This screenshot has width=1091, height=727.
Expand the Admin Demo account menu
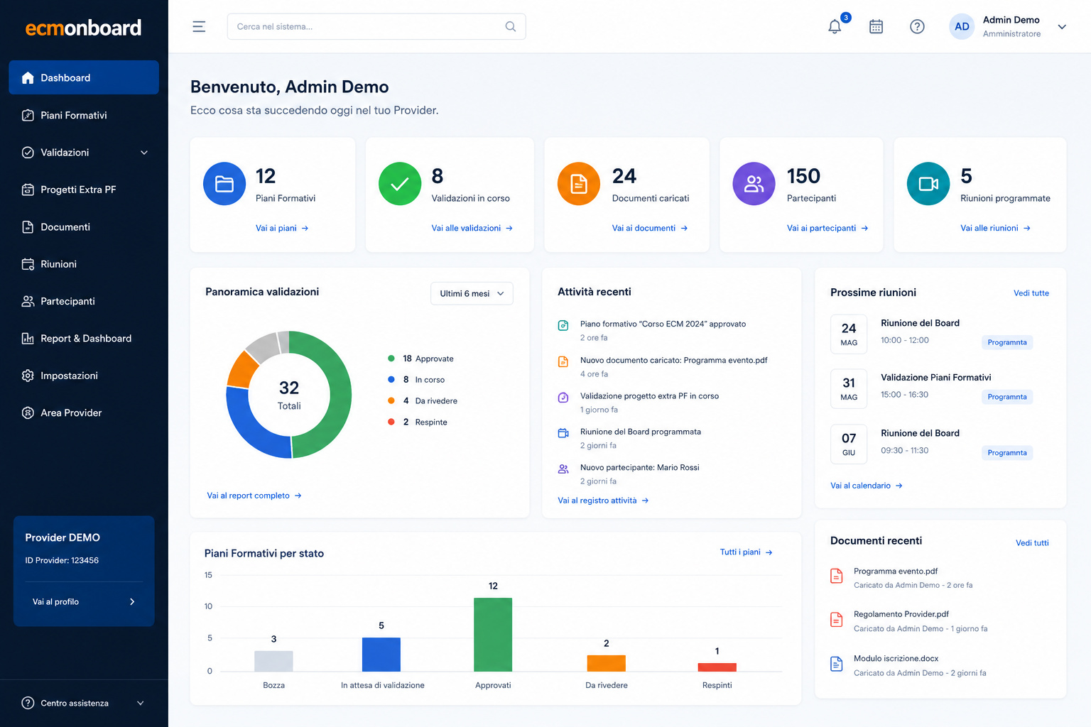point(1062,27)
